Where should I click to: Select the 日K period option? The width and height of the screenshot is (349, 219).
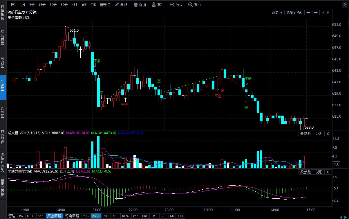coord(14,5)
